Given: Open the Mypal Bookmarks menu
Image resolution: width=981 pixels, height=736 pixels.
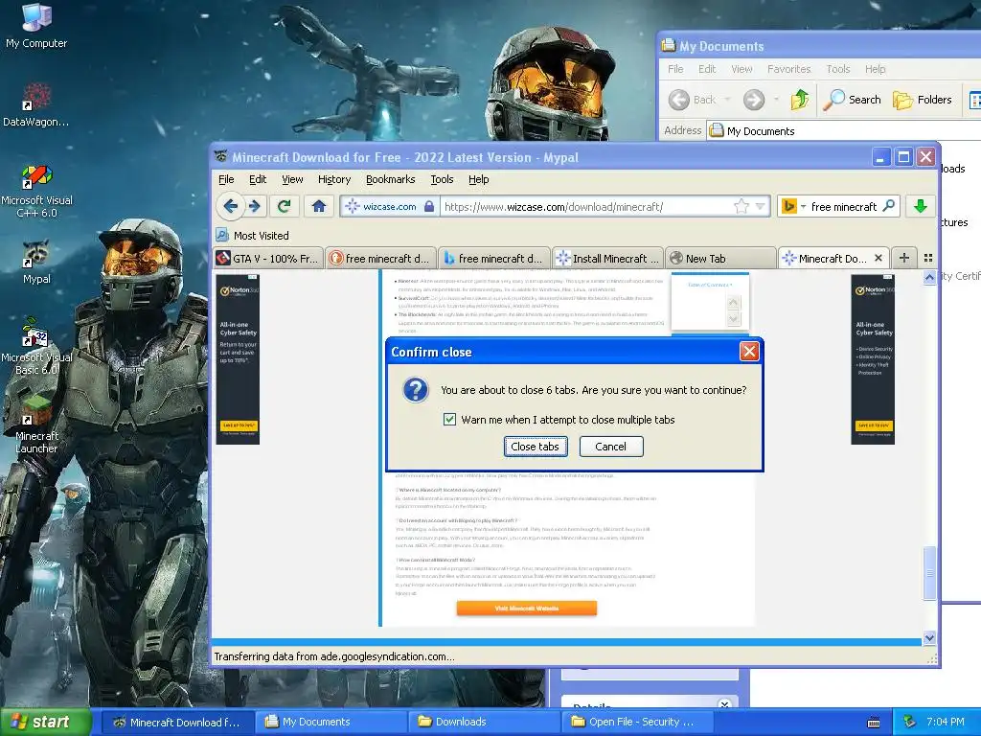Looking at the screenshot, I should pyautogui.click(x=391, y=179).
